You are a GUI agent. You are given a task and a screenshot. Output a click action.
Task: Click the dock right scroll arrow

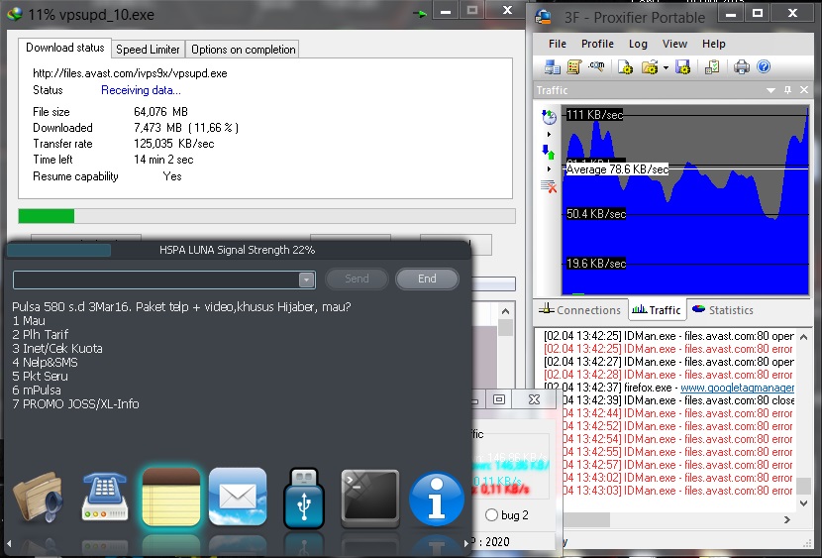(x=466, y=543)
